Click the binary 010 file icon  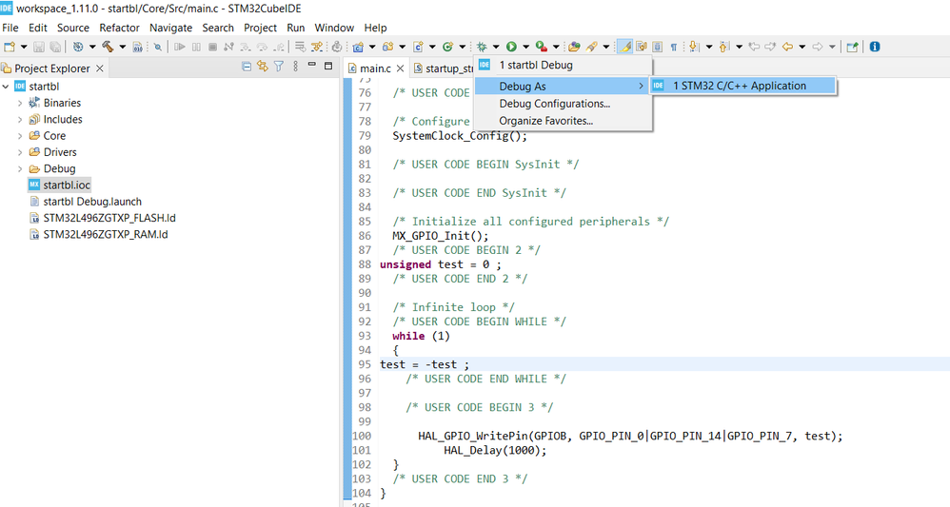pos(137,47)
